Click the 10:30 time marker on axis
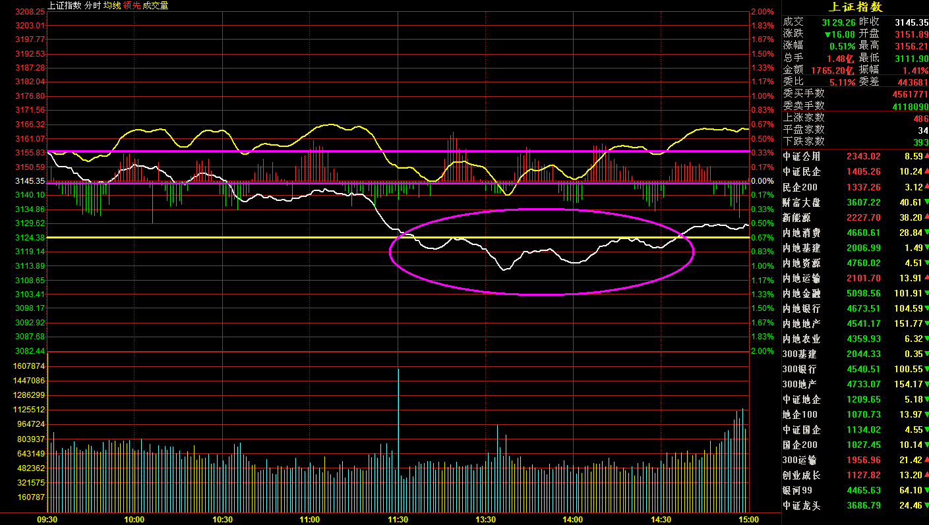This screenshot has height=525, width=929. [x=223, y=519]
